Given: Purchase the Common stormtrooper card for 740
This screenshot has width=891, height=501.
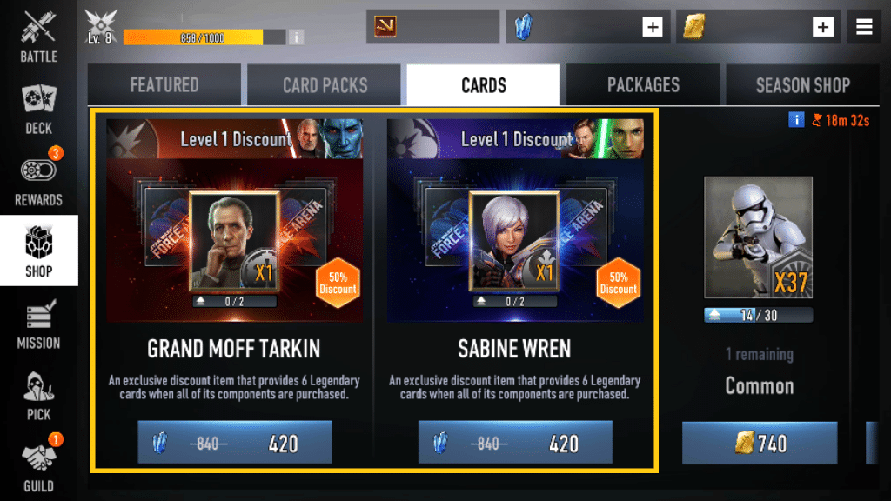Looking at the screenshot, I should 759,443.
